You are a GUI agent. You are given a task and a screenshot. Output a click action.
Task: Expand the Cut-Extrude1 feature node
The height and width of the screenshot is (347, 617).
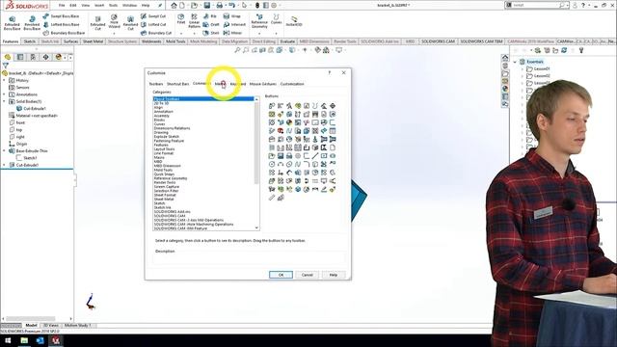click(4, 165)
